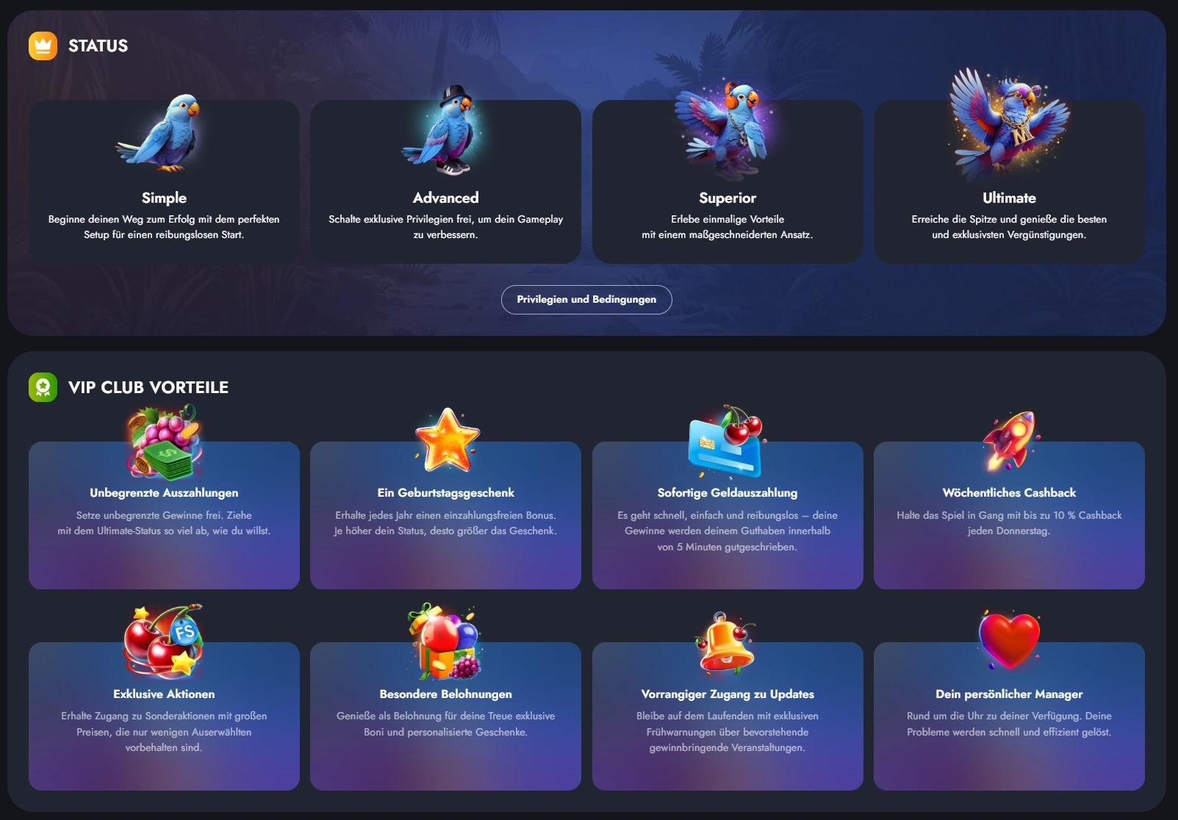This screenshot has width=1178, height=820.
Task: Select the Ultimate parrot with gold chain
Action: [1008, 123]
